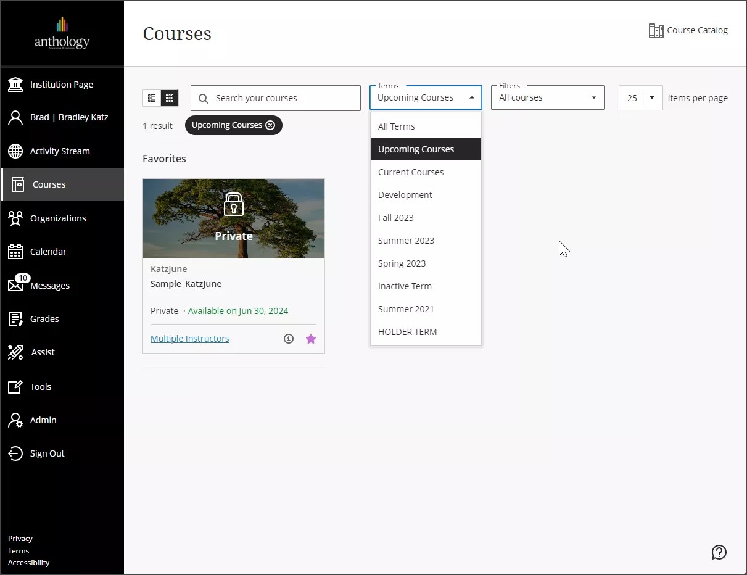Open the Calendar

coord(48,251)
